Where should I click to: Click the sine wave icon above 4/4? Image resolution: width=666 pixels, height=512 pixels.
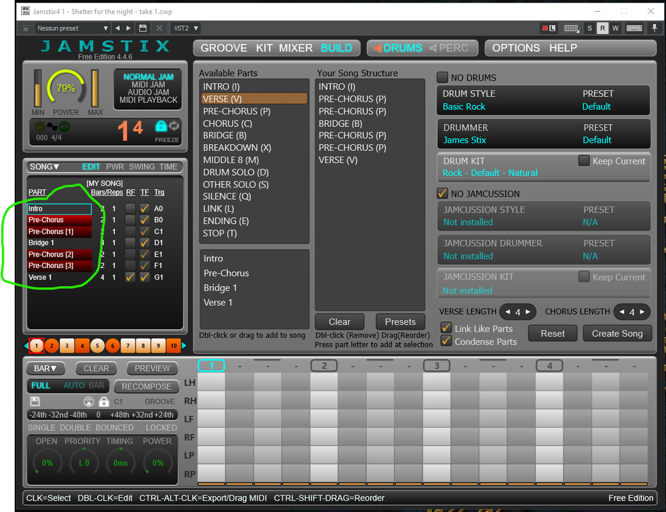[x=52, y=126]
